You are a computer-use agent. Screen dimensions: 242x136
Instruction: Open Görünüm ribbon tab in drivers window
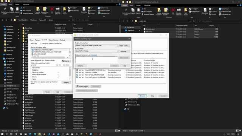pyautogui.click(x=26, y=4)
